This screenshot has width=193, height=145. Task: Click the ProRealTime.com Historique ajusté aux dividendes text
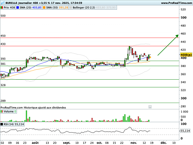[x=33, y=107]
